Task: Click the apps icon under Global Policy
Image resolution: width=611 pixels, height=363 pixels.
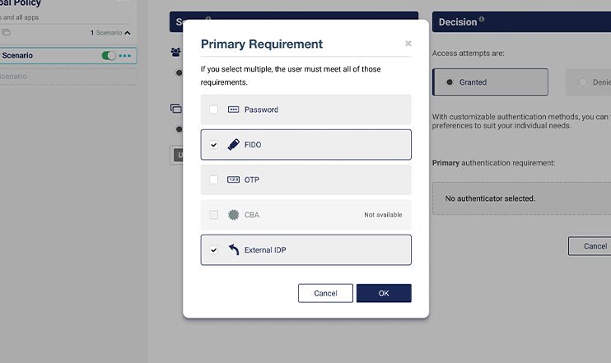Action: click(x=6, y=33)
